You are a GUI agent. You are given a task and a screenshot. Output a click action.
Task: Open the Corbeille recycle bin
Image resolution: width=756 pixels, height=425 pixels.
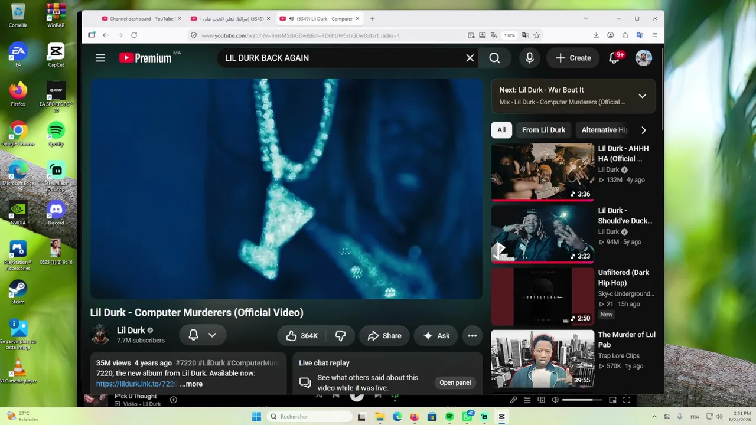pyautogui.click(x=18, y=16)
